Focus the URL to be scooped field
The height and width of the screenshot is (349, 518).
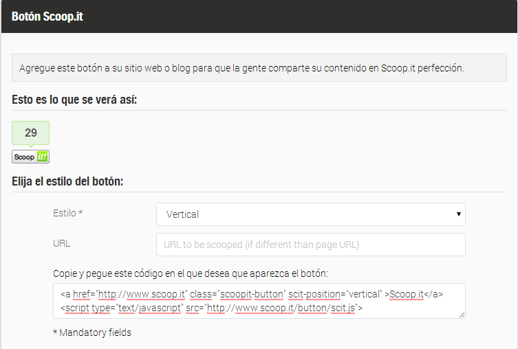311,245
